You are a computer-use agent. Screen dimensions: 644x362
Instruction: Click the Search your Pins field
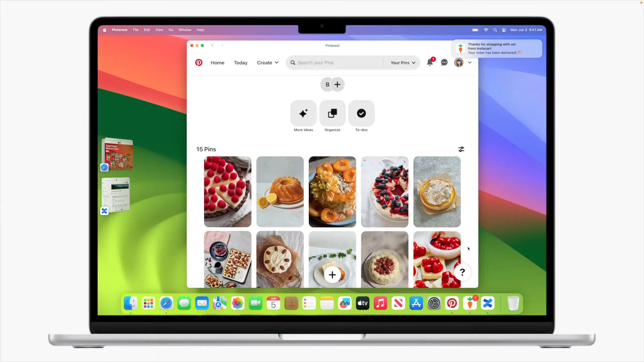[336, 62]
